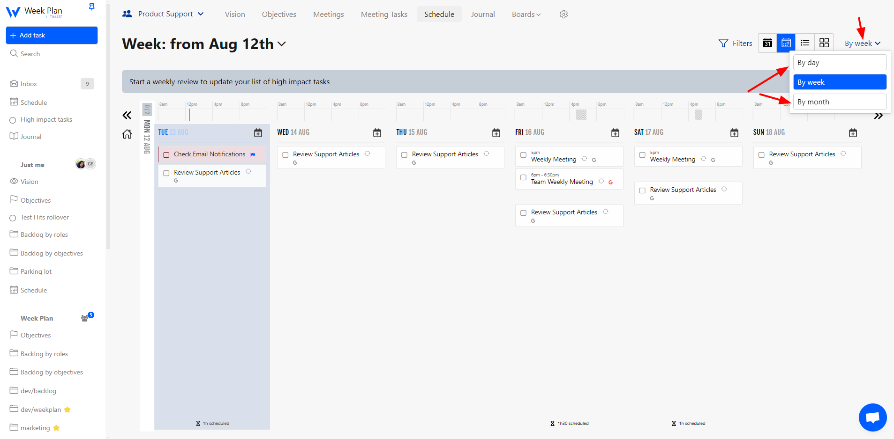Open the Week from Aug 12th date picker
This screenshot has width=894, height=439.
coord(204,44)
